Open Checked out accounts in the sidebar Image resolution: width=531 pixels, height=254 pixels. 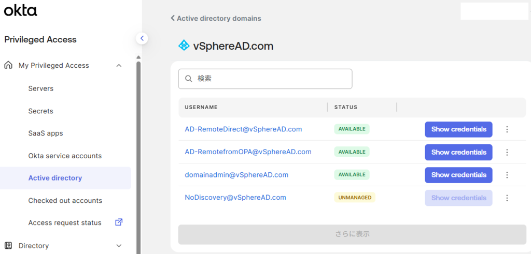(x=65, y=201)
